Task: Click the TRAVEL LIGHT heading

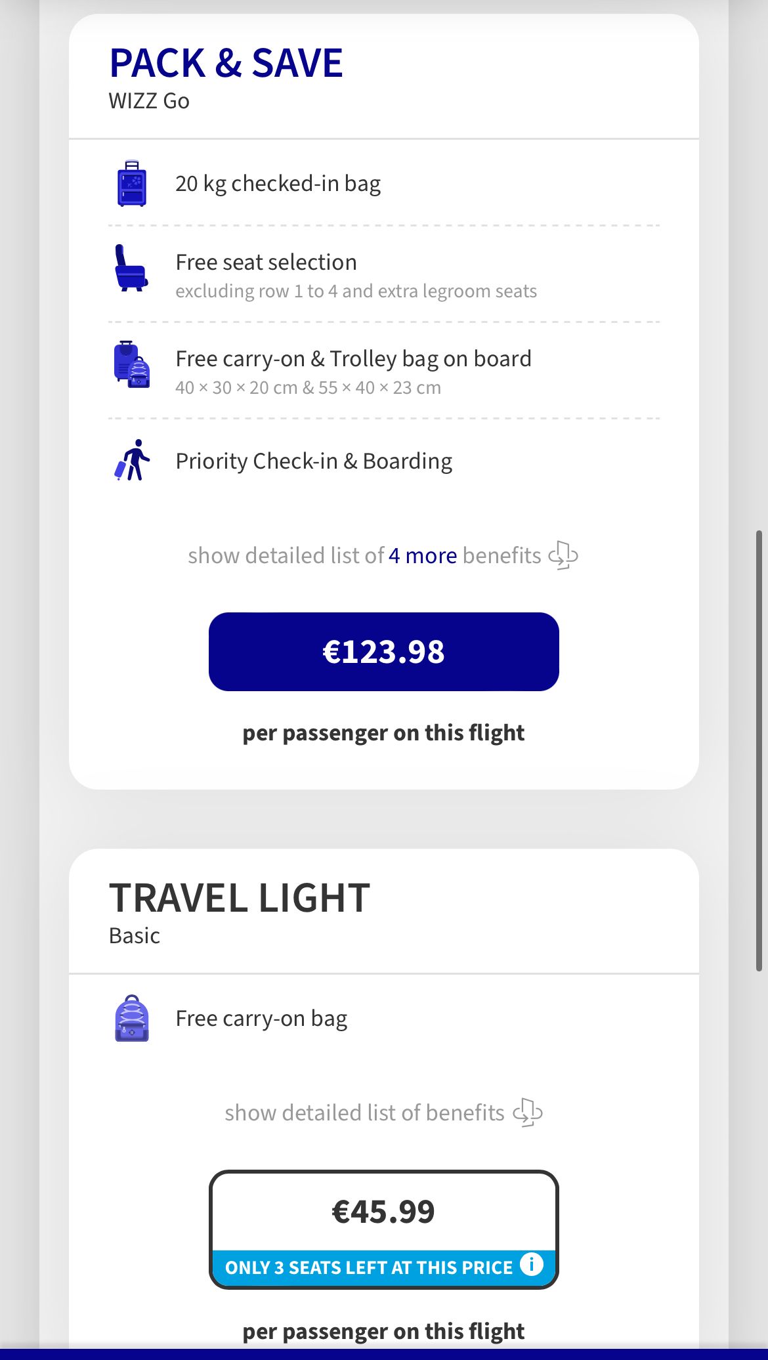Action: tap(240, 898)
